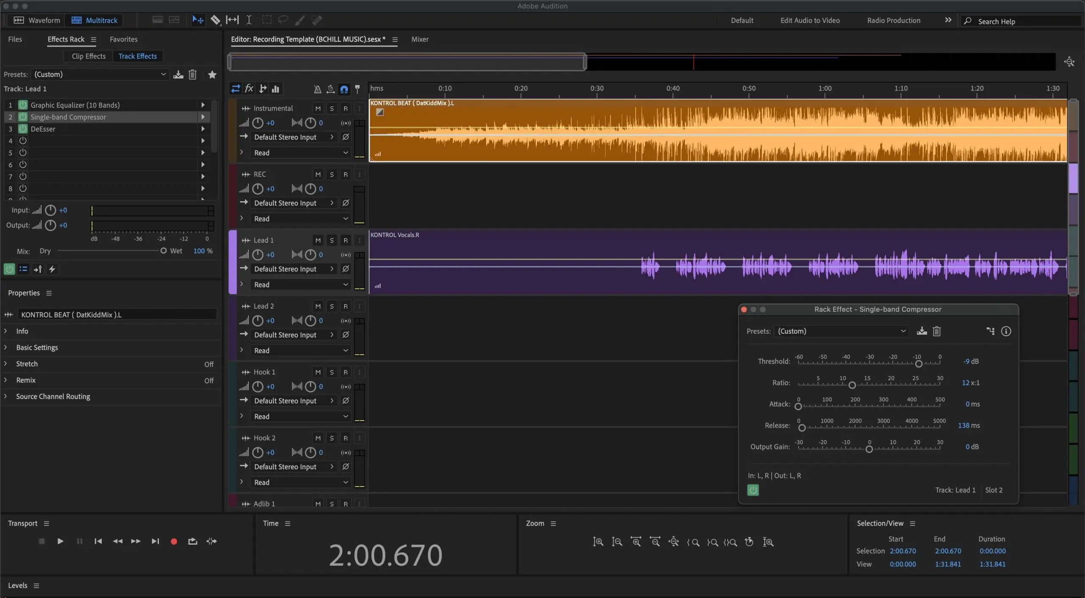Solo the Lead 1 track
This screenshot has height=598, width=1085.
332,241
